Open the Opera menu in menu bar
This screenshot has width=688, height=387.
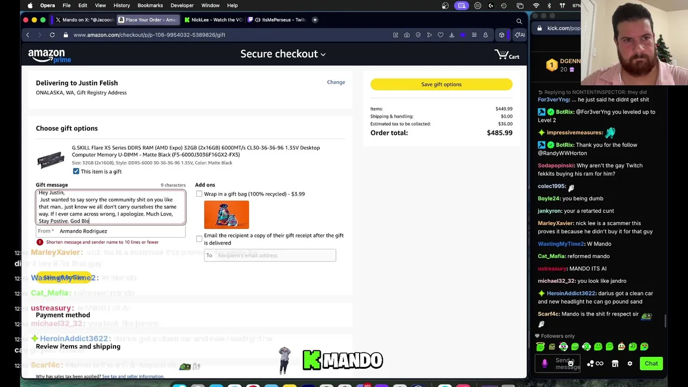(x=47, y=5)
